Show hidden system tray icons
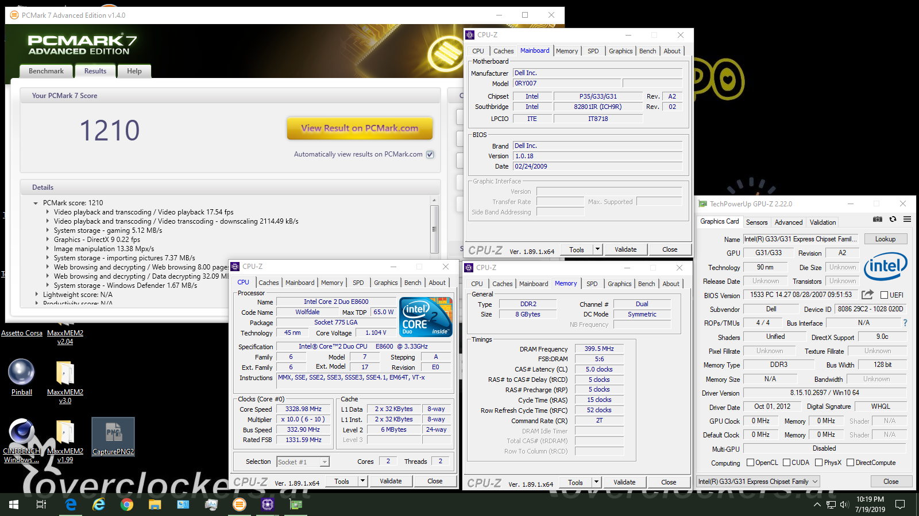 [x=817, y=505]
